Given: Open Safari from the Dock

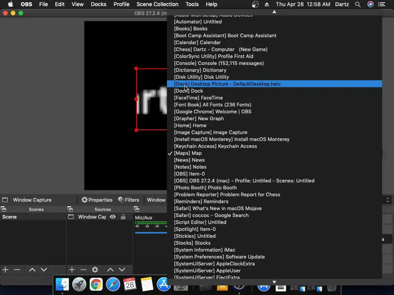Looking at the screenshot, I should [x=113, y=285].
